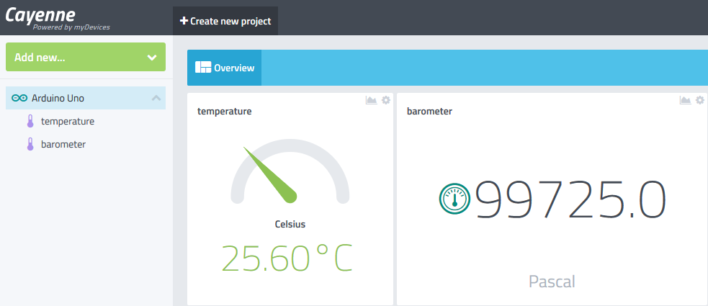
Task: Click the temperature widget title
Action: tap(225, 111)
